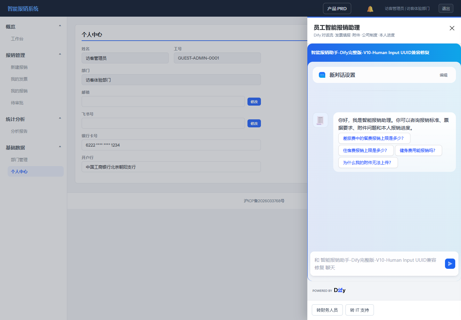
Task: Click the 沪ICP备2026033768号 footer link
Action: [x=264, y=201]
